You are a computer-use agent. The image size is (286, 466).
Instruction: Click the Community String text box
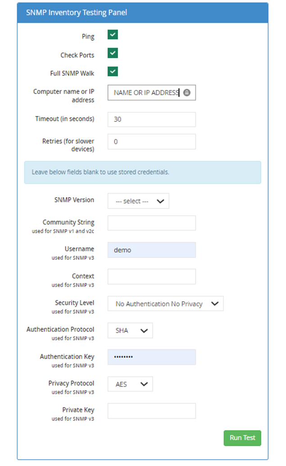(x=151, y=223)
